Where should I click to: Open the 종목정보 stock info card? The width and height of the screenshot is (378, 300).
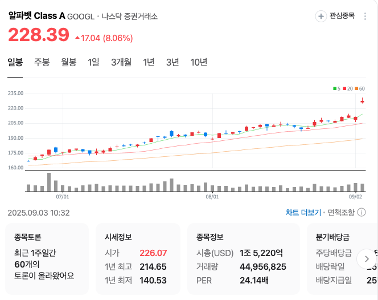click(244, 259)
